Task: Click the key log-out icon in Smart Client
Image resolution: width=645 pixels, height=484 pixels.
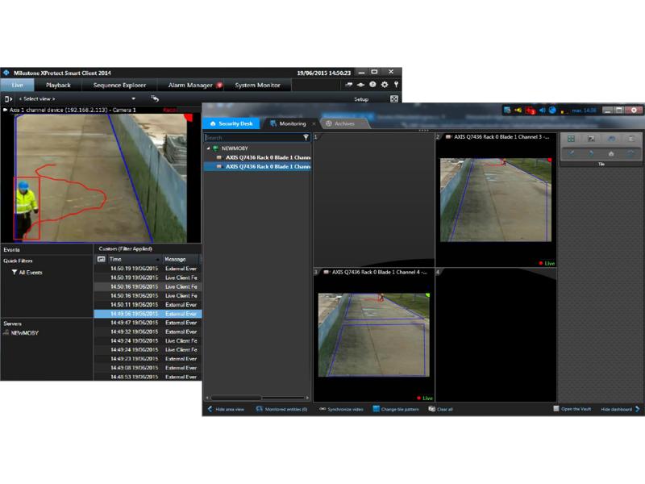Action: click(x=396, y=85)
